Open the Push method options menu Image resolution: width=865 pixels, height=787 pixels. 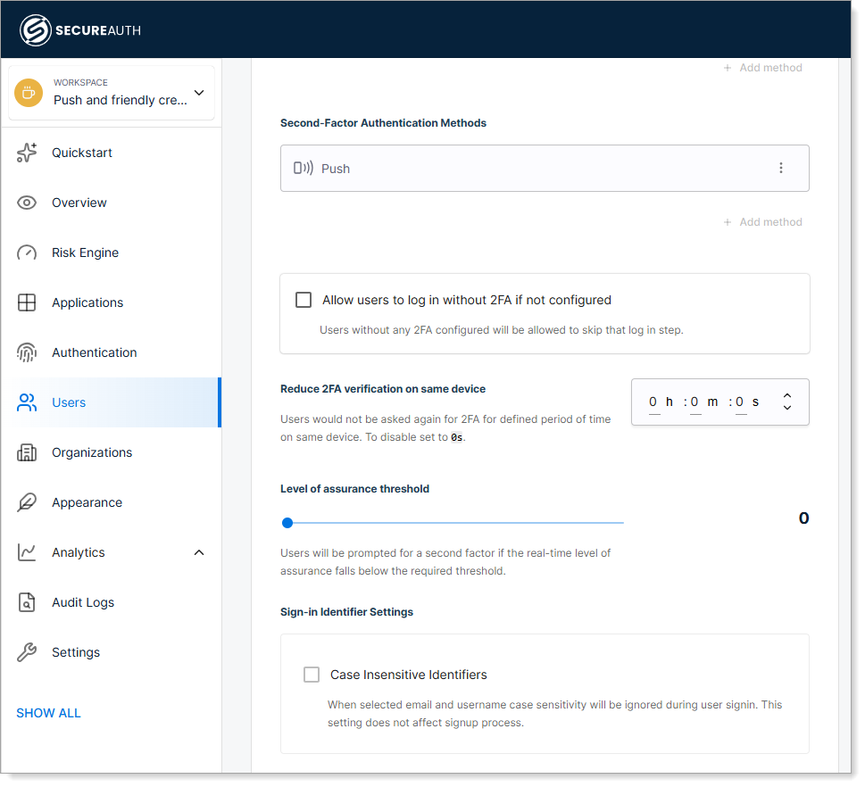781,168
